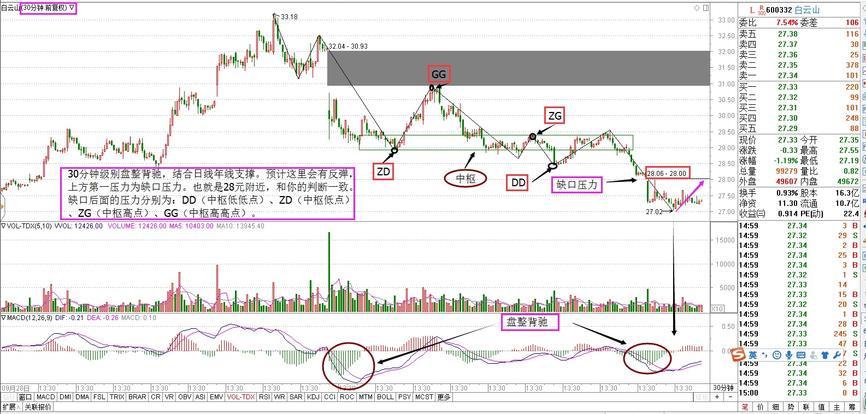Toggle punctuation mode on Sogou toolbar
Viewport: 866px width, 414px height.
pyautogui.click(x=765, y=355)
